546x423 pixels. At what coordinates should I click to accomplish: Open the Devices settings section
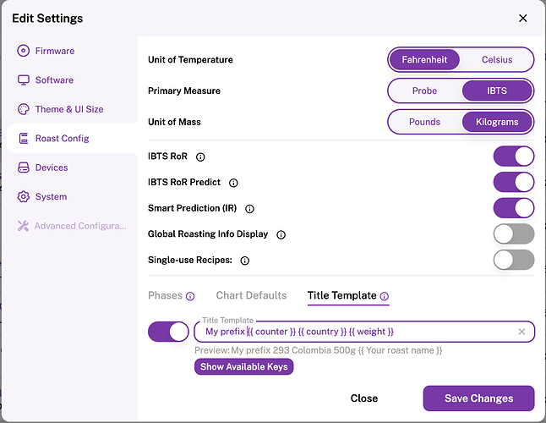52,168
